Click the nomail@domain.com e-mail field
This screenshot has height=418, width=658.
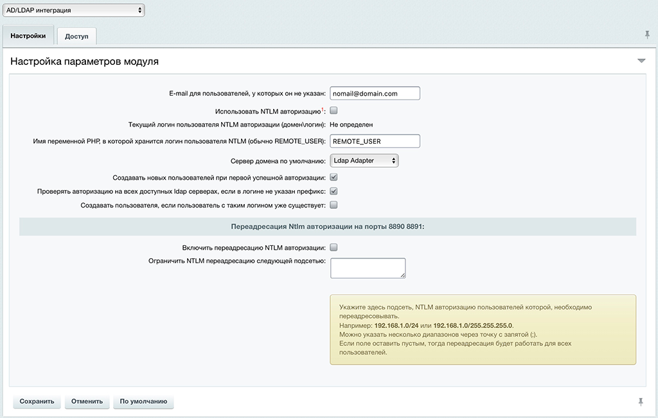374,94
